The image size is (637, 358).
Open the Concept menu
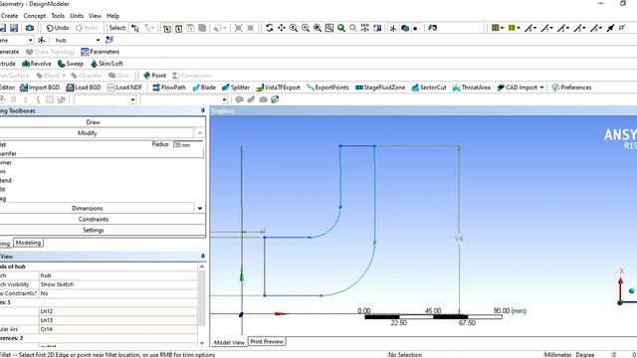35,16
